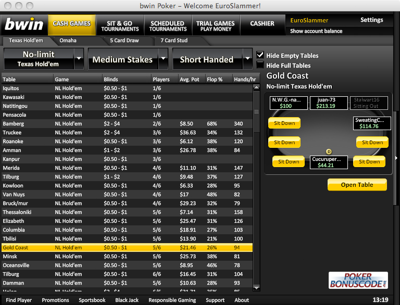Click the scroll up arrow of table list
This screenshot has height=305, width=400.
pyautogui.click(x=256, y=87)
